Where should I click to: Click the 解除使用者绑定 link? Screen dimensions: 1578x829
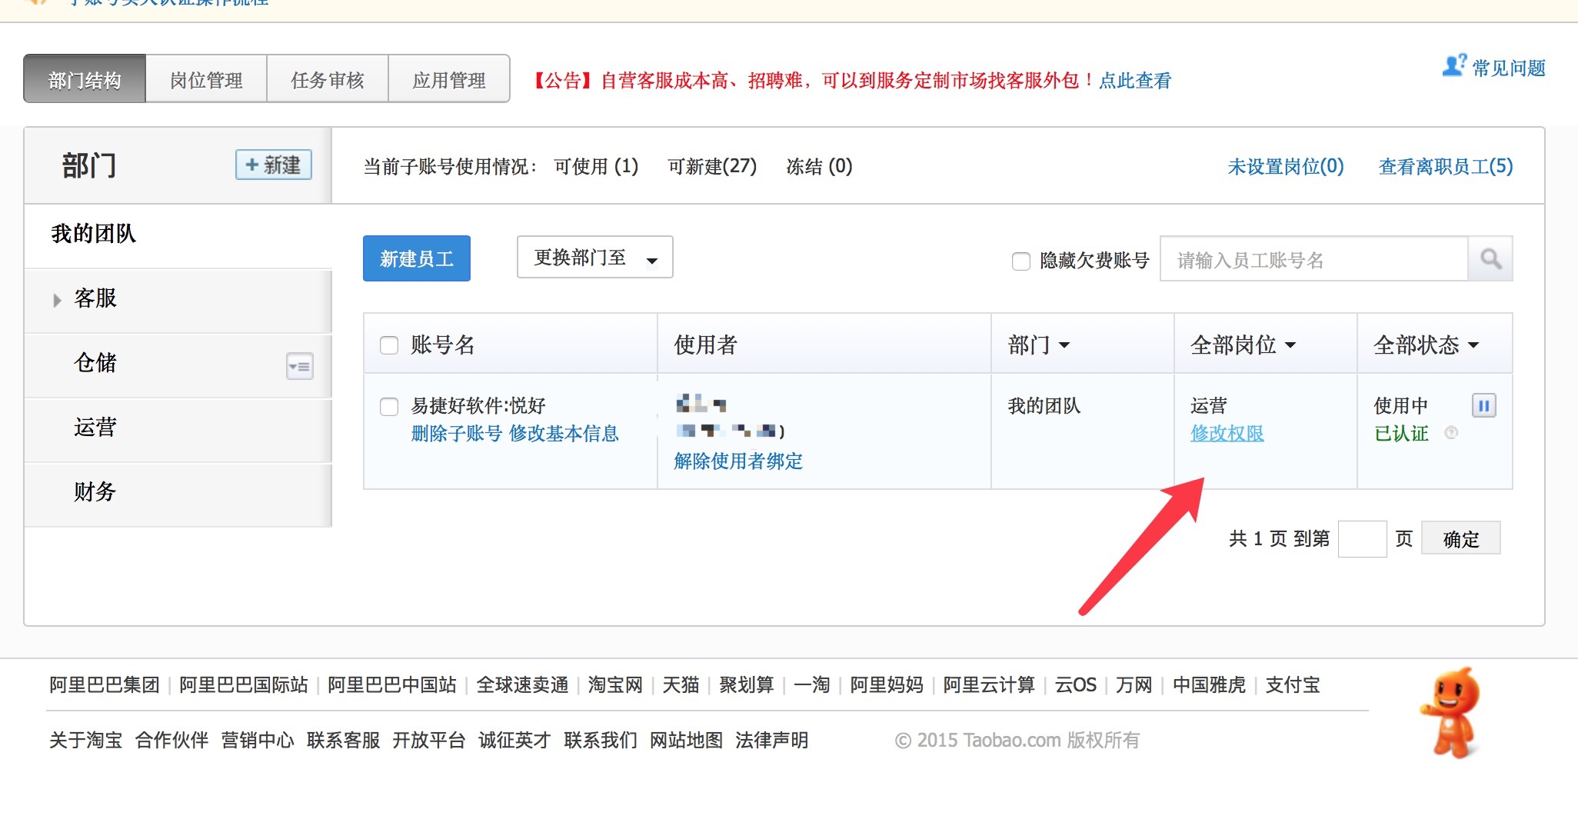[x=737, y=461]
